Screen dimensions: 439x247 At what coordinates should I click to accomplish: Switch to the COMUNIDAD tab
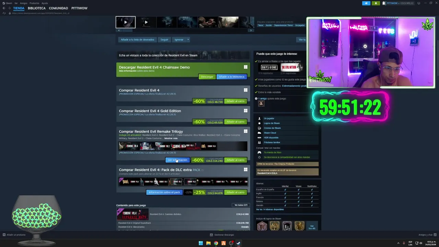[58, 8]
